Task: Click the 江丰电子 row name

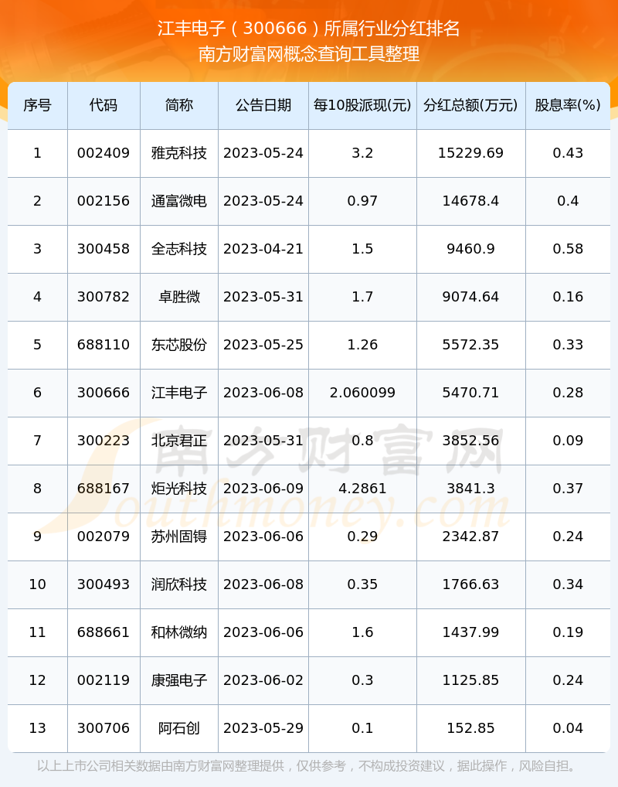Action: 179,393
